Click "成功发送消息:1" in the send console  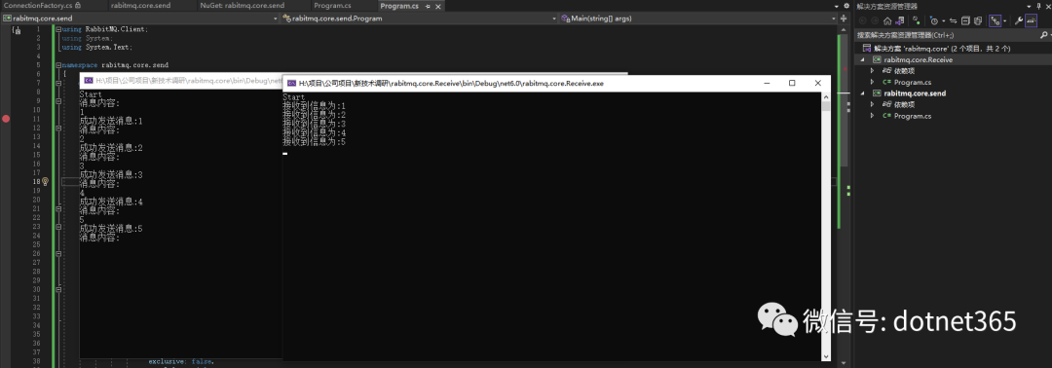[111, 122]
